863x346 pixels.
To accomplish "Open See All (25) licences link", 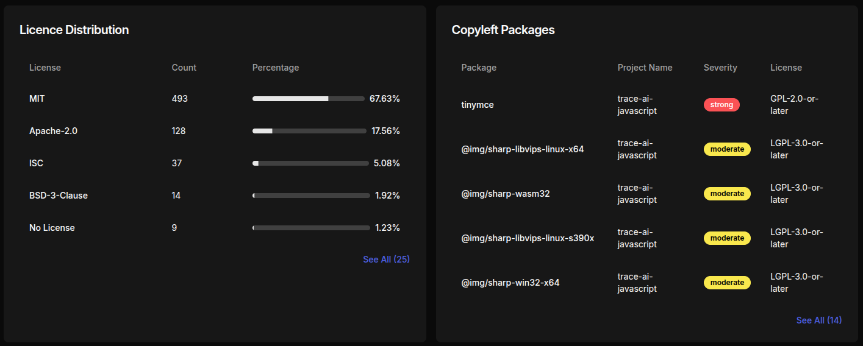I will tap(386, 259).
